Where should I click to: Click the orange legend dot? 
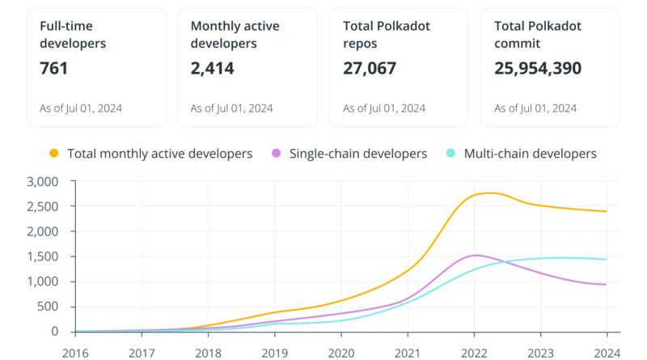[x=53, y=153]
